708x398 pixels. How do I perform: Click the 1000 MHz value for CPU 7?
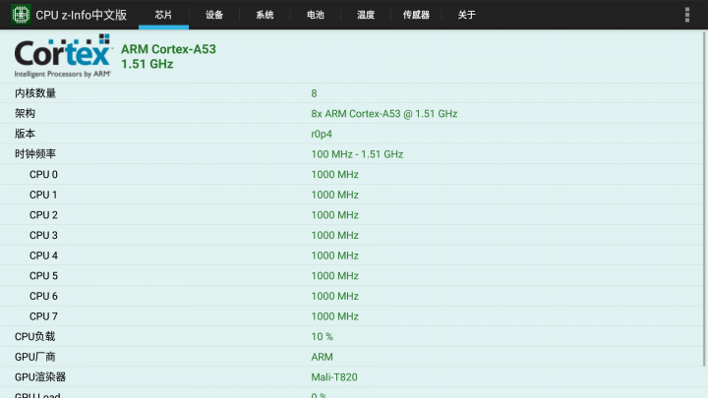pyautogui.click(x=334, y=316)
